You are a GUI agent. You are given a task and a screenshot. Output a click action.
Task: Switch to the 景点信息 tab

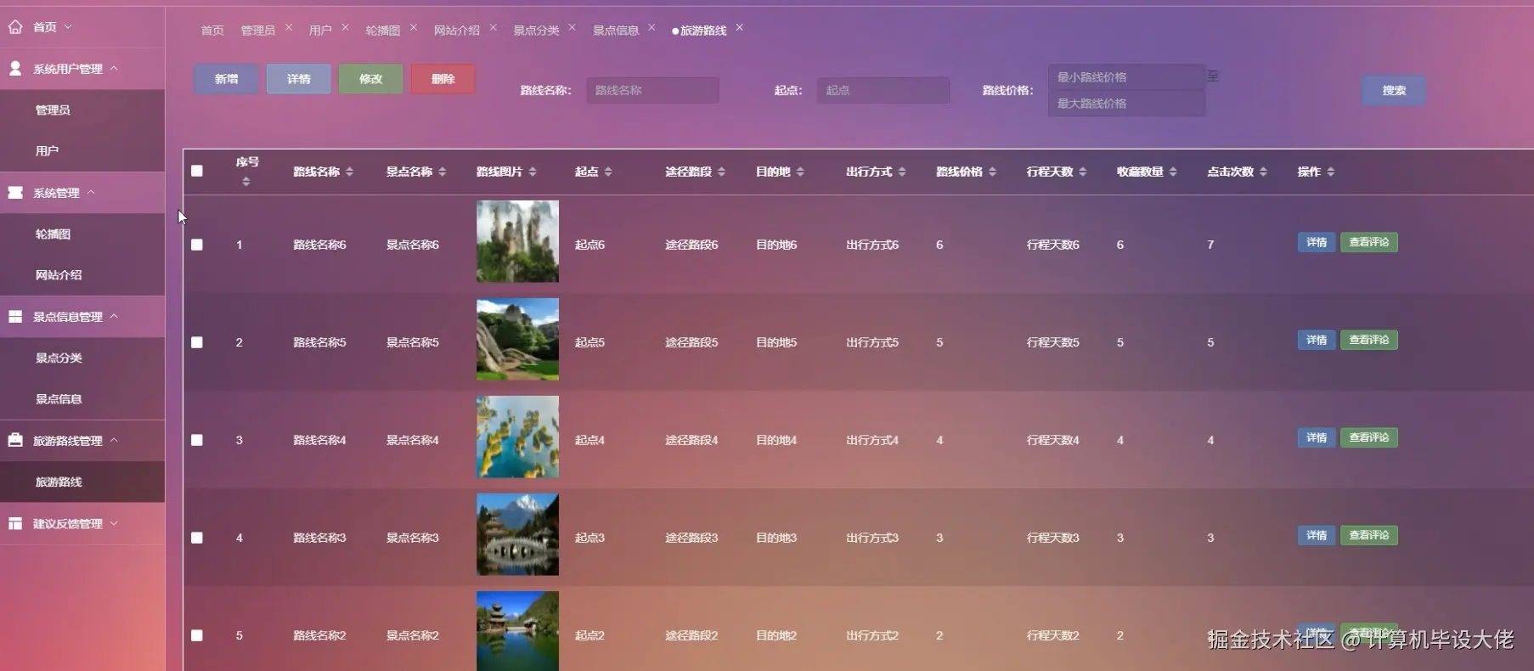pos(616,31)
